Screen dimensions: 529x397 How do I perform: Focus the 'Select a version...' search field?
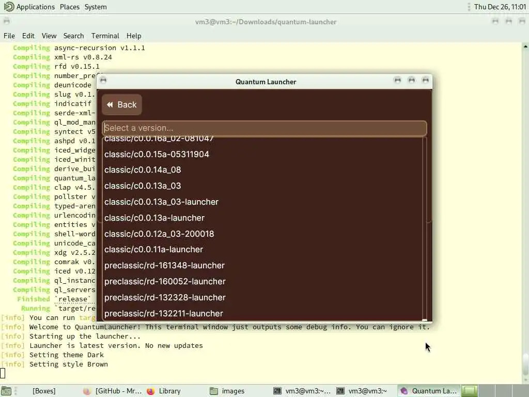click(264, 128)
